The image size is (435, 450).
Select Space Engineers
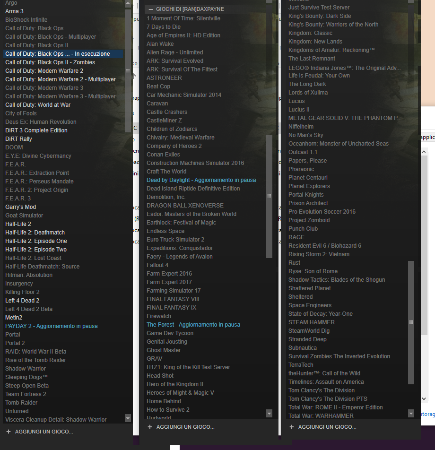tap(310, 305)
